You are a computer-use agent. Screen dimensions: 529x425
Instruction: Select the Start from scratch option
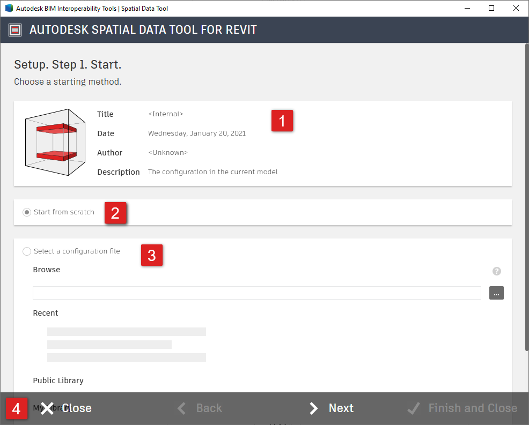tap(27, 212)
